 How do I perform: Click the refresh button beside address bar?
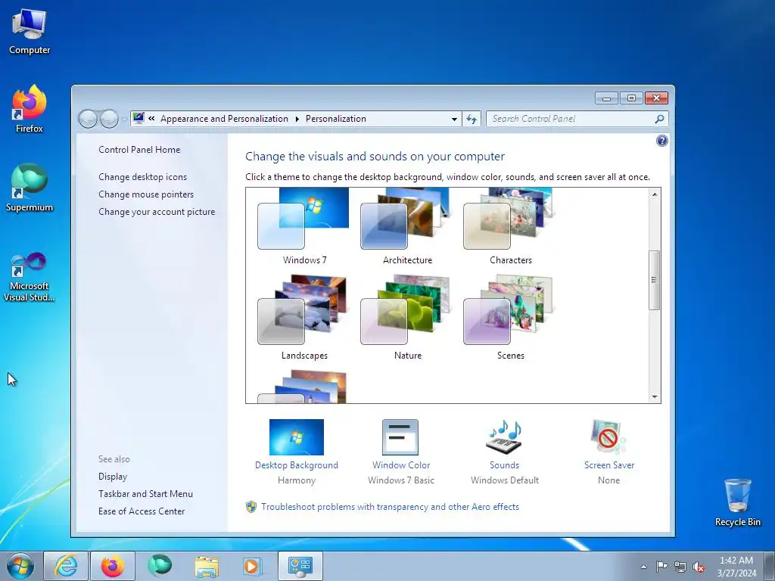472,119
